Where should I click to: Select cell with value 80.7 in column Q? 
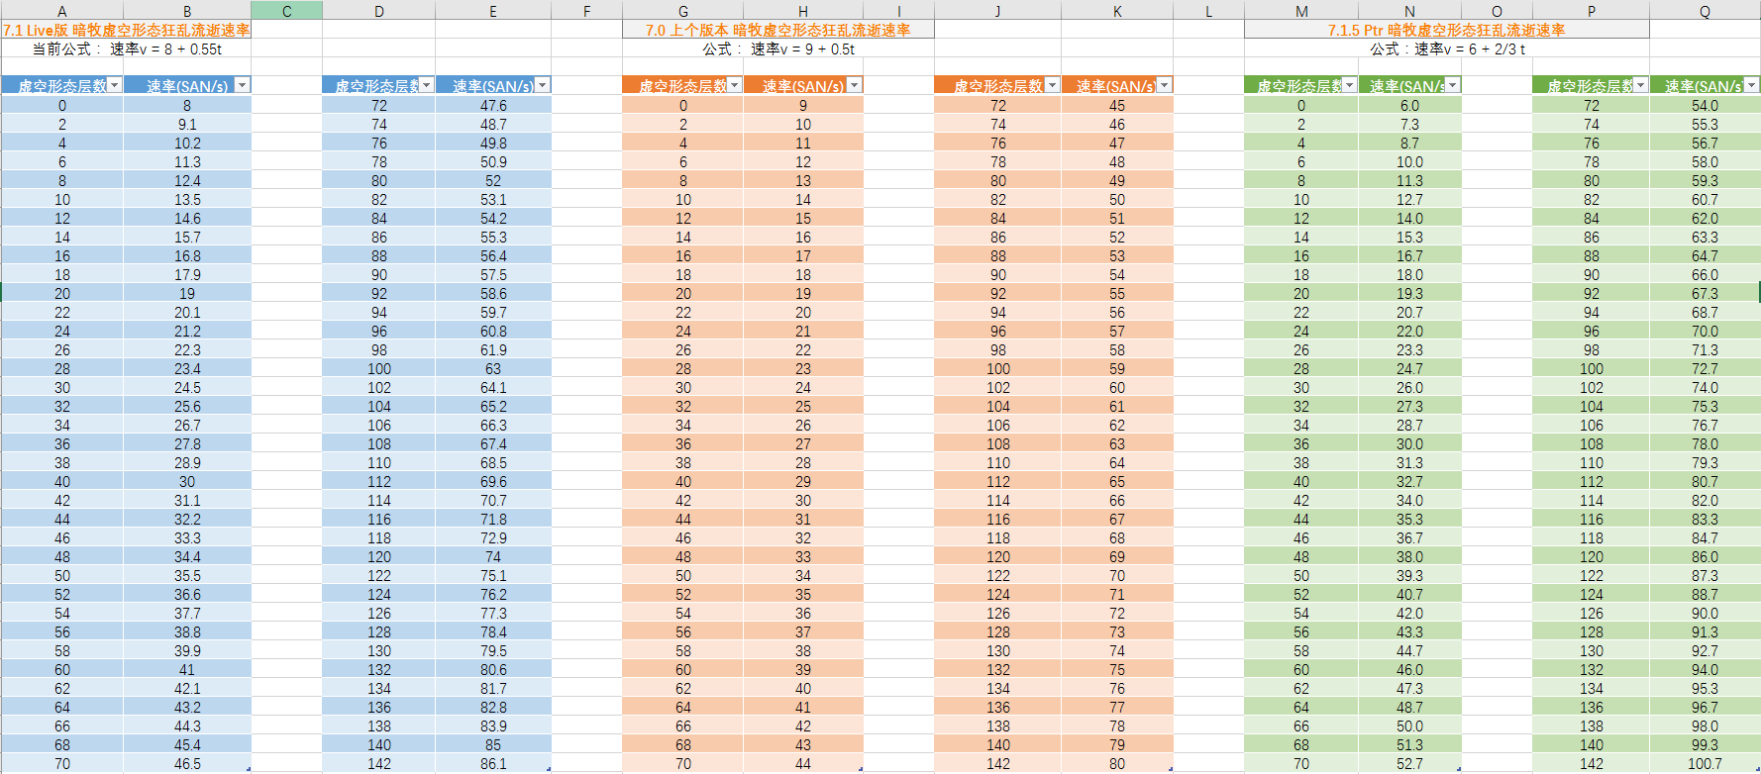(1705, 481)
